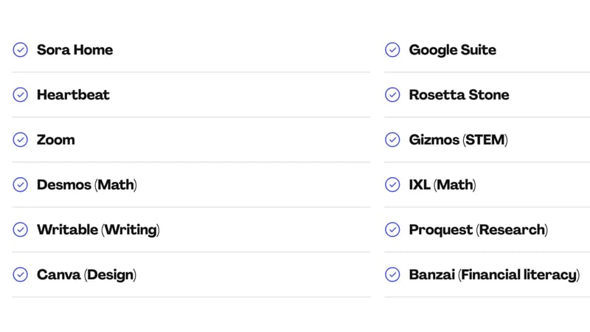Click the check circle beside Proquest (Research)
Viewport: 590px width, 332px height.
click(x=393, y=230)
